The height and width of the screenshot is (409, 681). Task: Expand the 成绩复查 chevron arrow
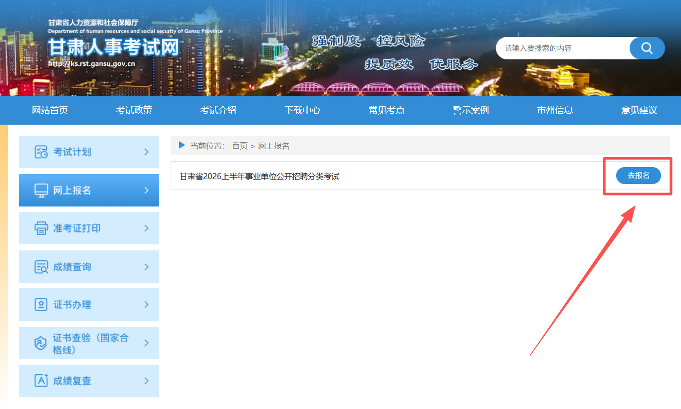[x=146, y=381]
